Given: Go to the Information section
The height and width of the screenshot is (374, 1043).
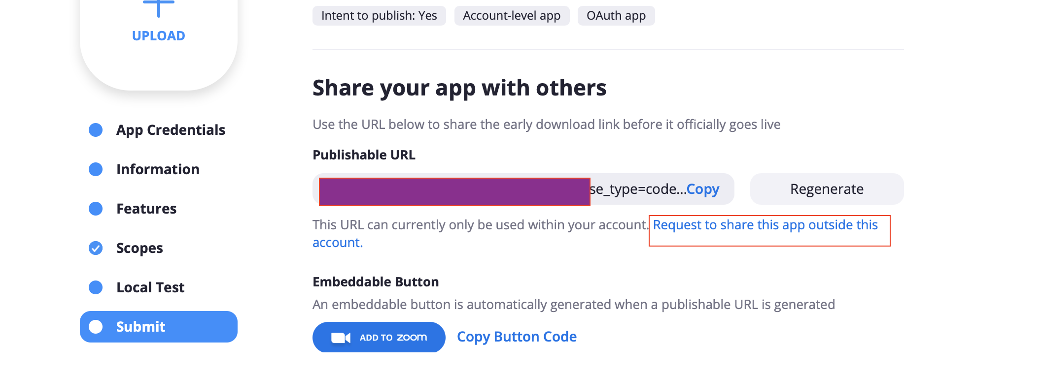Looking at the screenshot, I should (x=158, y=169).
